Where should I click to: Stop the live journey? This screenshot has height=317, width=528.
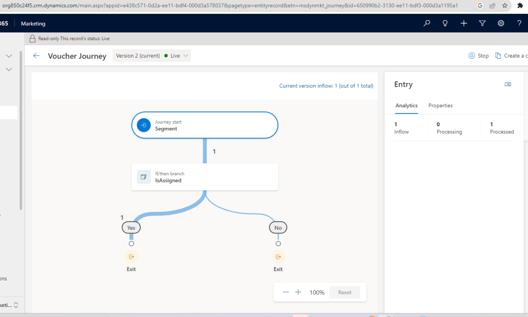coord(478,56)
